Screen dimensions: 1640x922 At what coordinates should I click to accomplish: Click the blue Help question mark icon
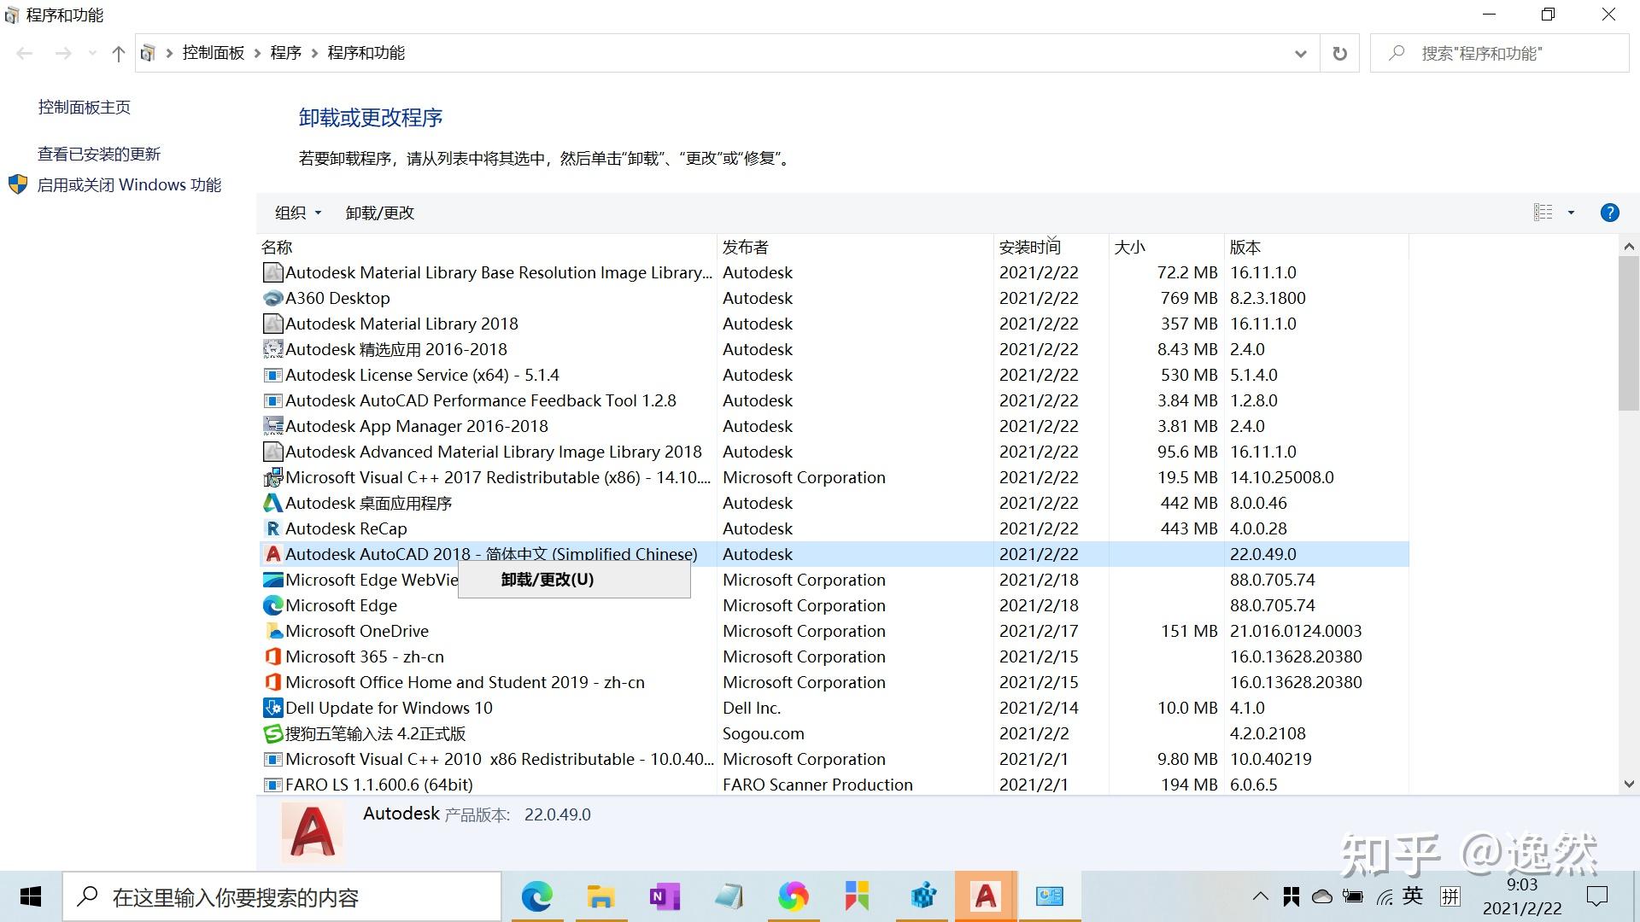1609,212
